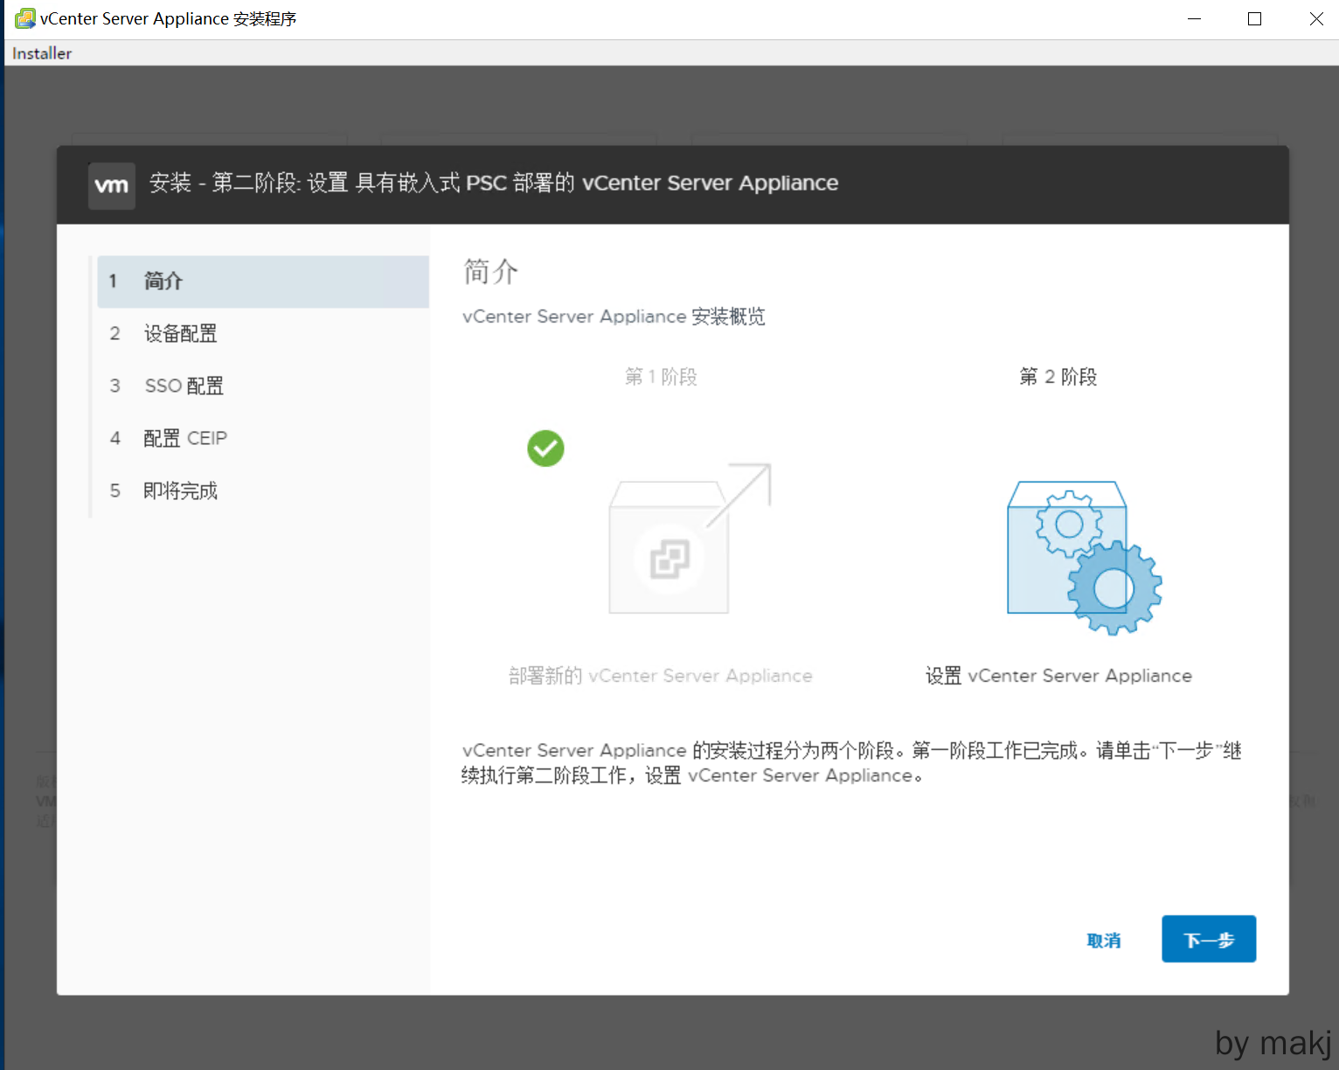Image resolution: width=1339 pixels, height=1070 pixels.
Task: Go to step 2 设备配置
Action: point(180,334)
